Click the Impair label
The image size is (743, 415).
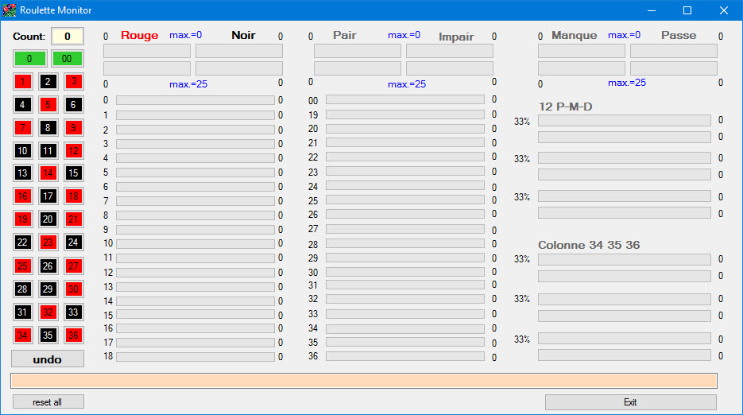(456, 37)
